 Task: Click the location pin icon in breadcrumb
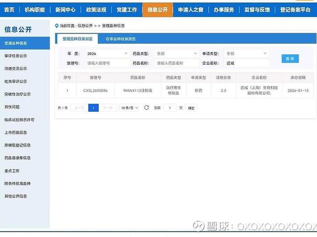(57, 26)
